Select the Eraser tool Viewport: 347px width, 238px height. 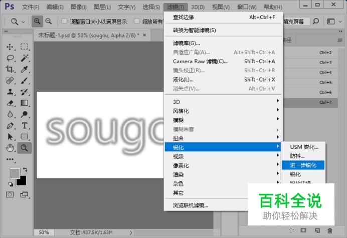[x=10, y=103]
